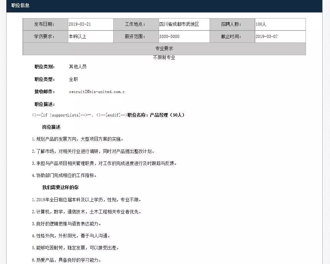330x264 pixels.
Task: Click the 职位类别 label
Action: click(45, 67)
